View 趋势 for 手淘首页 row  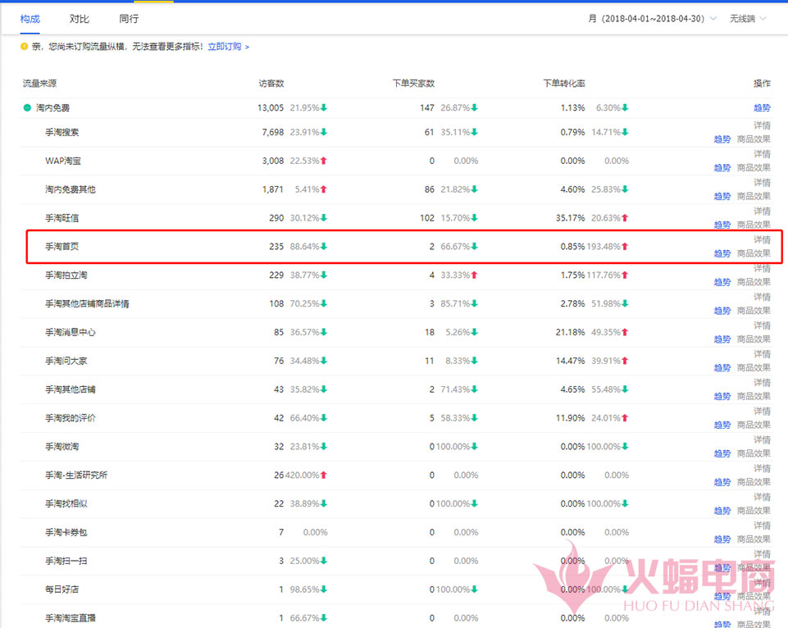click(x=722, y=253)
